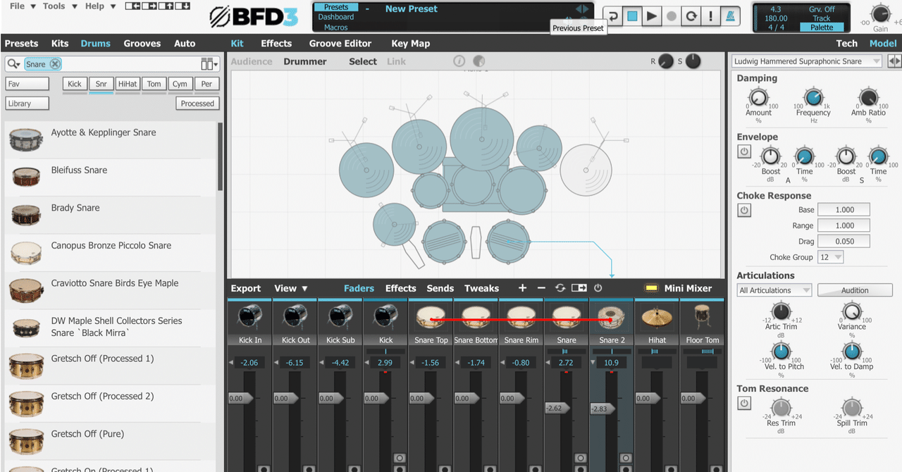Switch to the Grooves browser tab
The height and width of the screenshot is (472, 902).
pyautogui.click(x=142, y=44)
